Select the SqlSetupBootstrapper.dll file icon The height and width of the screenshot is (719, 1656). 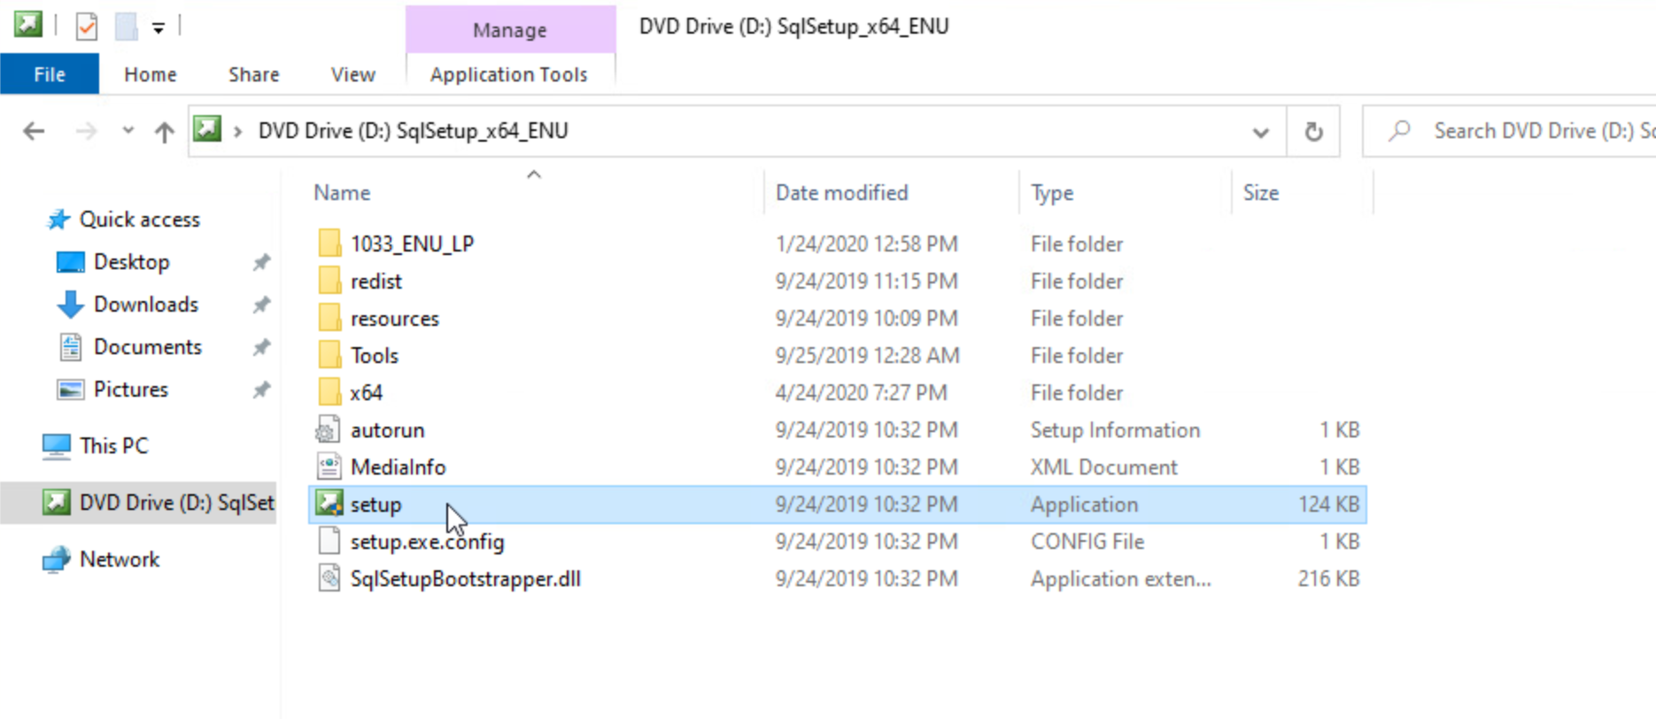coord(329,578)
